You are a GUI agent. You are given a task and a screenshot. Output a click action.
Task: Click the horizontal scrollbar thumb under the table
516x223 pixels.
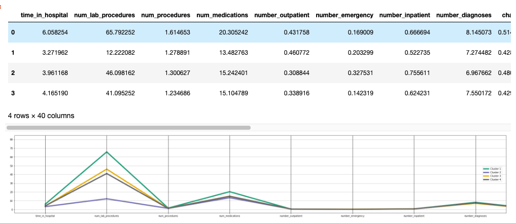click(129, 128)
